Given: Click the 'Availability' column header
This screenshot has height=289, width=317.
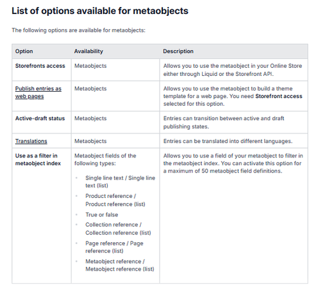Looking at the screenshot, I should 89,51.
